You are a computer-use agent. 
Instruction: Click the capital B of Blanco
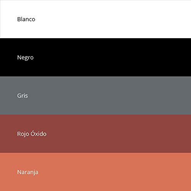tap(19, 19)
